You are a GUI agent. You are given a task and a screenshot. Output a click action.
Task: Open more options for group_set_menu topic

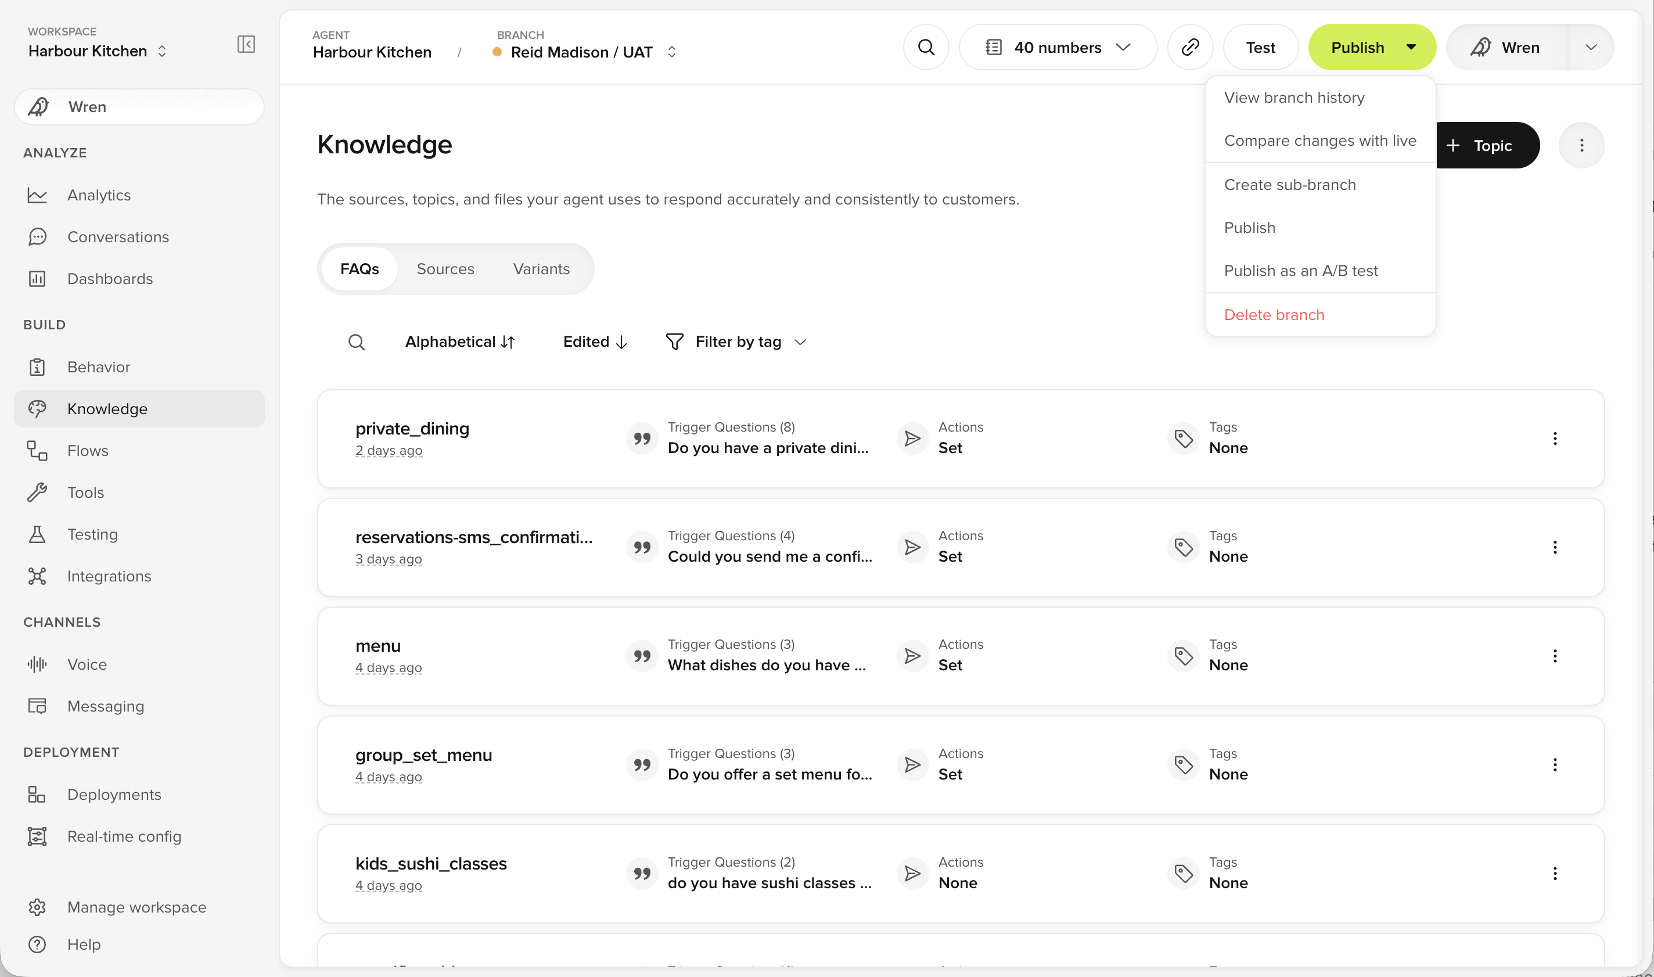click(1555, 764)
